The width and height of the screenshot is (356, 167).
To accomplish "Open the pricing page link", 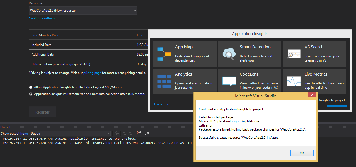I will 92,73.
